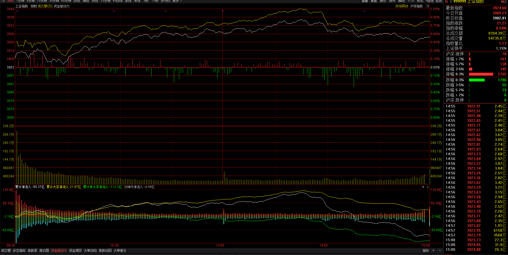Switch to the 季线 quarterly chart
Viewport: 508px width, 255px height.
(x=128, y=1)
